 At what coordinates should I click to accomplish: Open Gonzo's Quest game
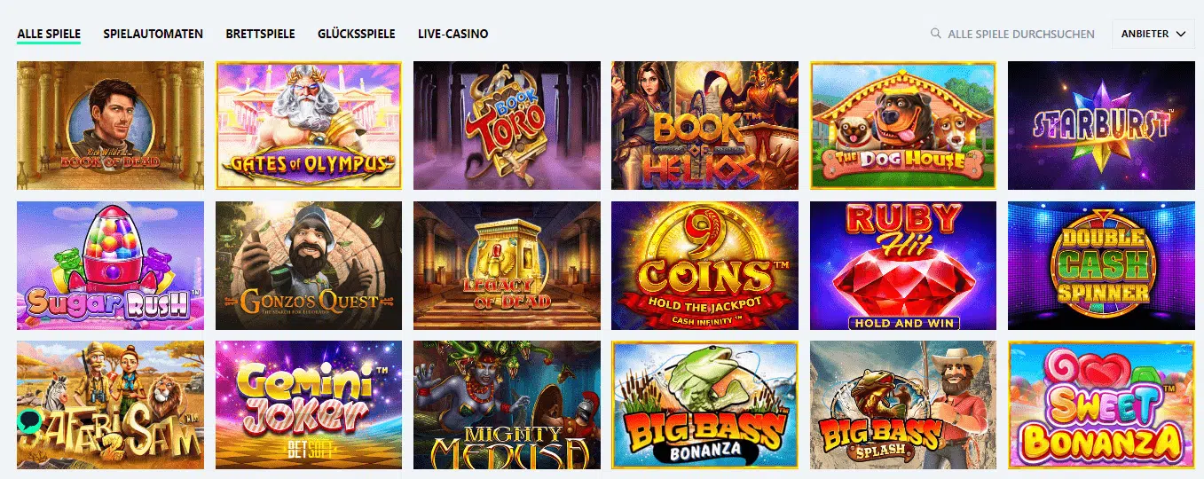[x=309, y=265]
